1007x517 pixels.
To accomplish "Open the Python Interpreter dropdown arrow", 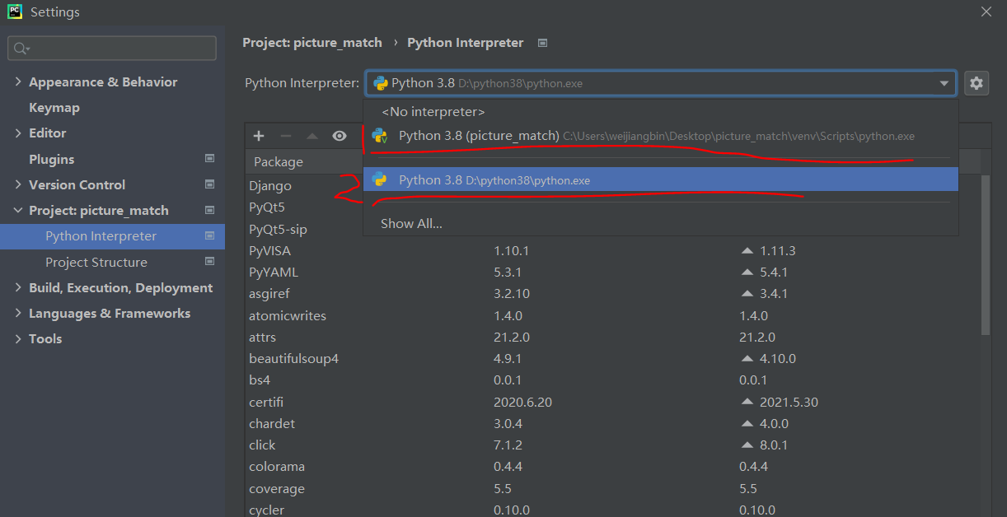I will pyautogui.click(x=944, y=82).
